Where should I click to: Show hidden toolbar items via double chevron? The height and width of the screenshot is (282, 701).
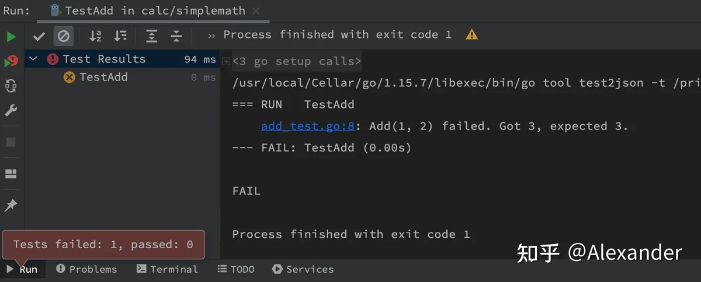pos(211,36)
